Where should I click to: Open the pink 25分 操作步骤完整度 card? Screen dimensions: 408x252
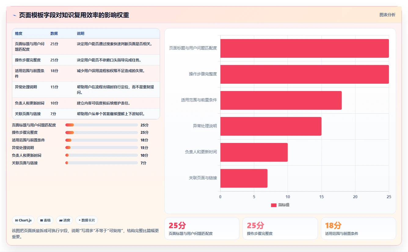coord(280,228)
